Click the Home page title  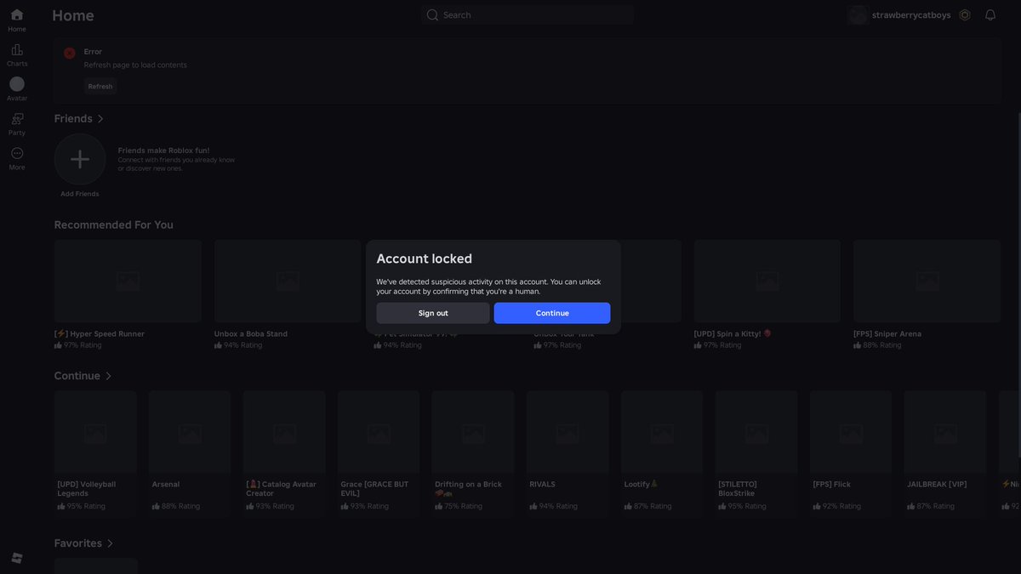(x=73, y=15)
